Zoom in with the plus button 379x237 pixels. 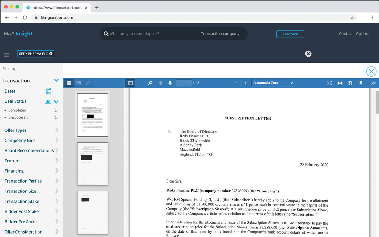[246, 83]
